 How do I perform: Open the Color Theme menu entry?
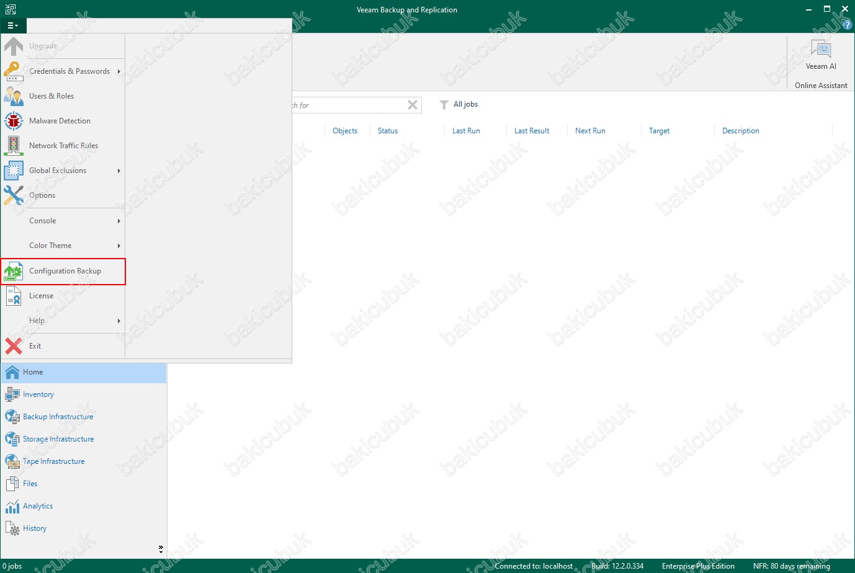(x=63, y=246)
